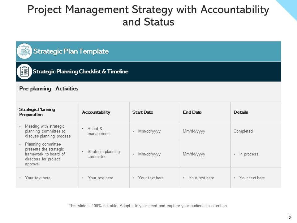The image size is (297, 223).
Task: Select the Board & management cell
Action: 99,131
